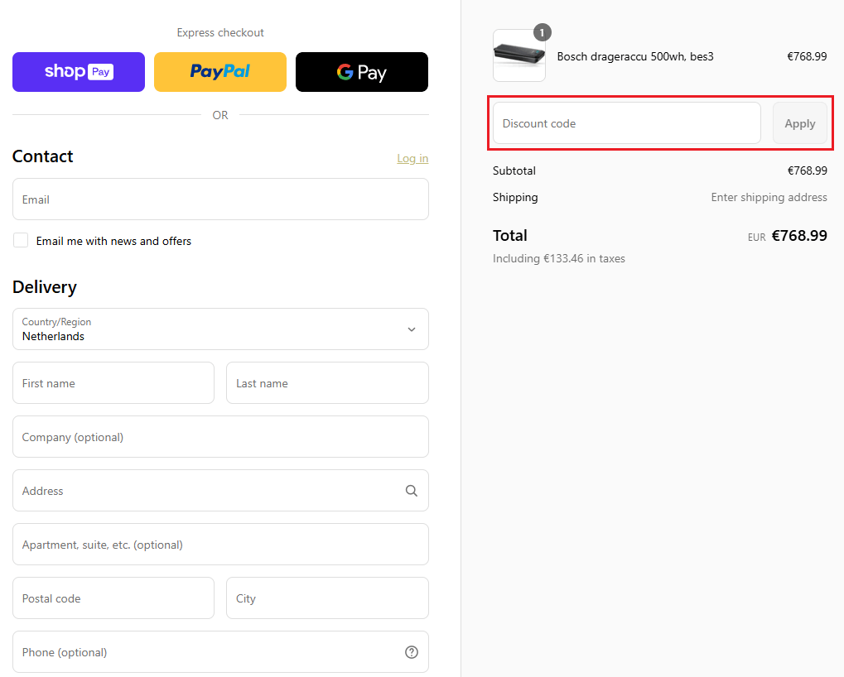Viewport: 844px width, 677px height.
Task: Click into the Email input field
Action: [220, 199]
